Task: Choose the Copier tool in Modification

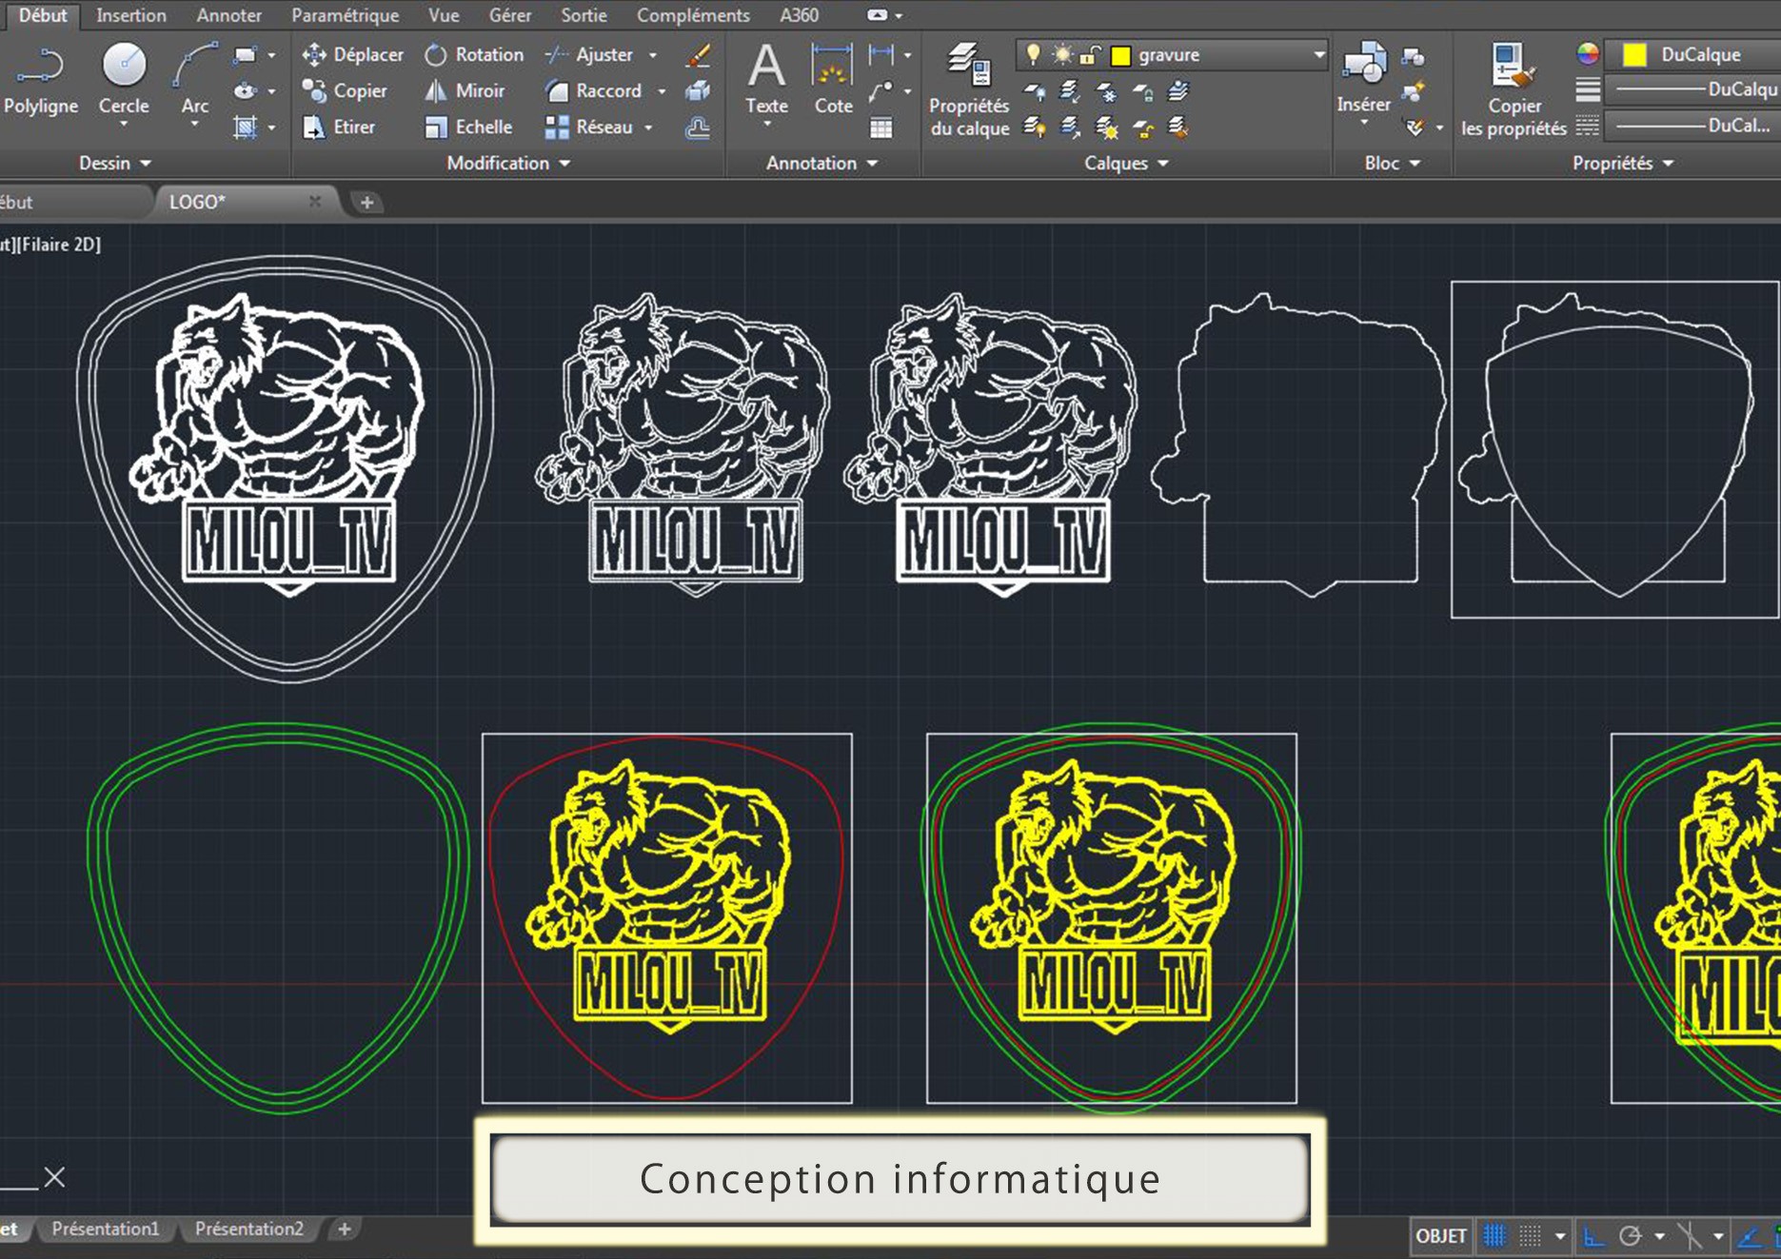Action: (345, 90)
